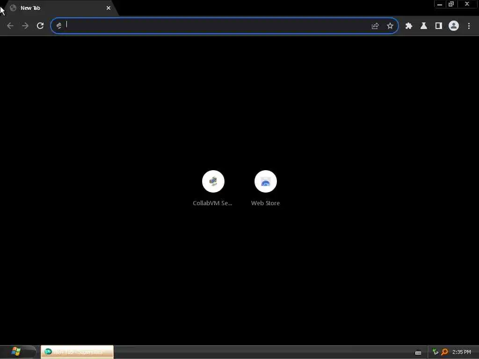Click the 2:35 PM taskbar clock
Viewport: 479px width, 359px height.
coord(462,352)
